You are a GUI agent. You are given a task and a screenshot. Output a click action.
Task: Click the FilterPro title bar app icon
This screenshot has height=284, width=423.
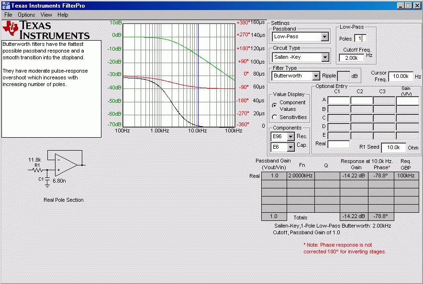coord(6,5)
